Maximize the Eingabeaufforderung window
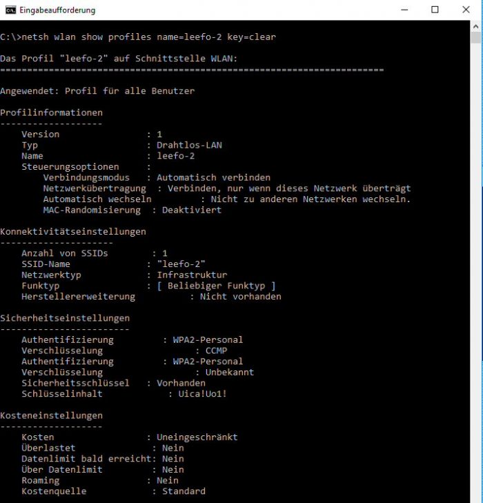This screenshot has width=483, height=503. coord(435,10)
